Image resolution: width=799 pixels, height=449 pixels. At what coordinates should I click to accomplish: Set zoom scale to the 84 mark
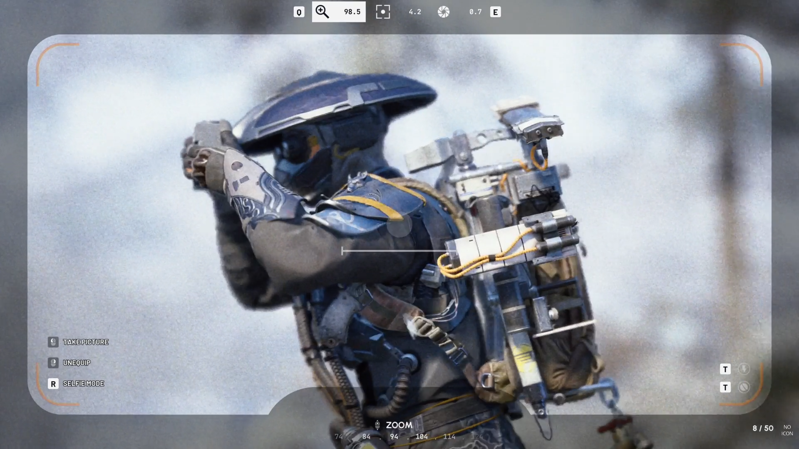point(366,436)
